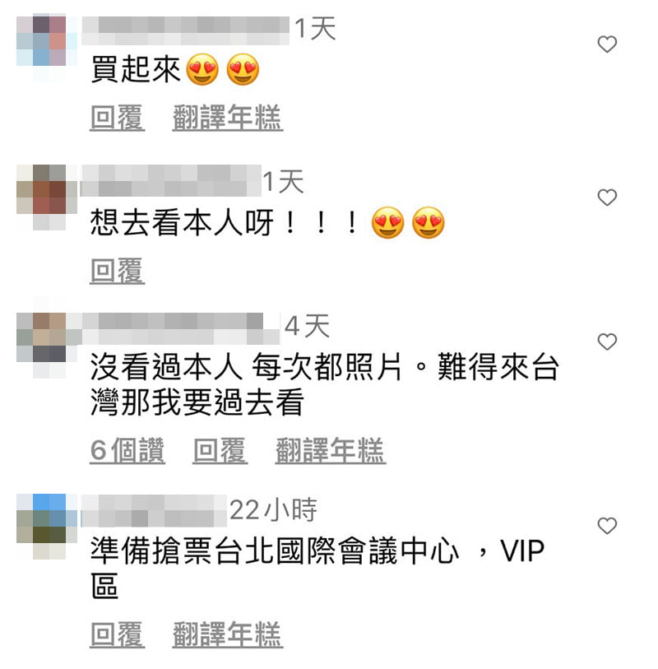Like the comment 沒看過本人 每次都照片

pos(607,341)
